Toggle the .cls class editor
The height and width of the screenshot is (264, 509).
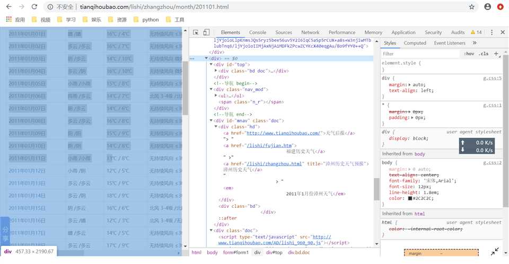[484, 54]
